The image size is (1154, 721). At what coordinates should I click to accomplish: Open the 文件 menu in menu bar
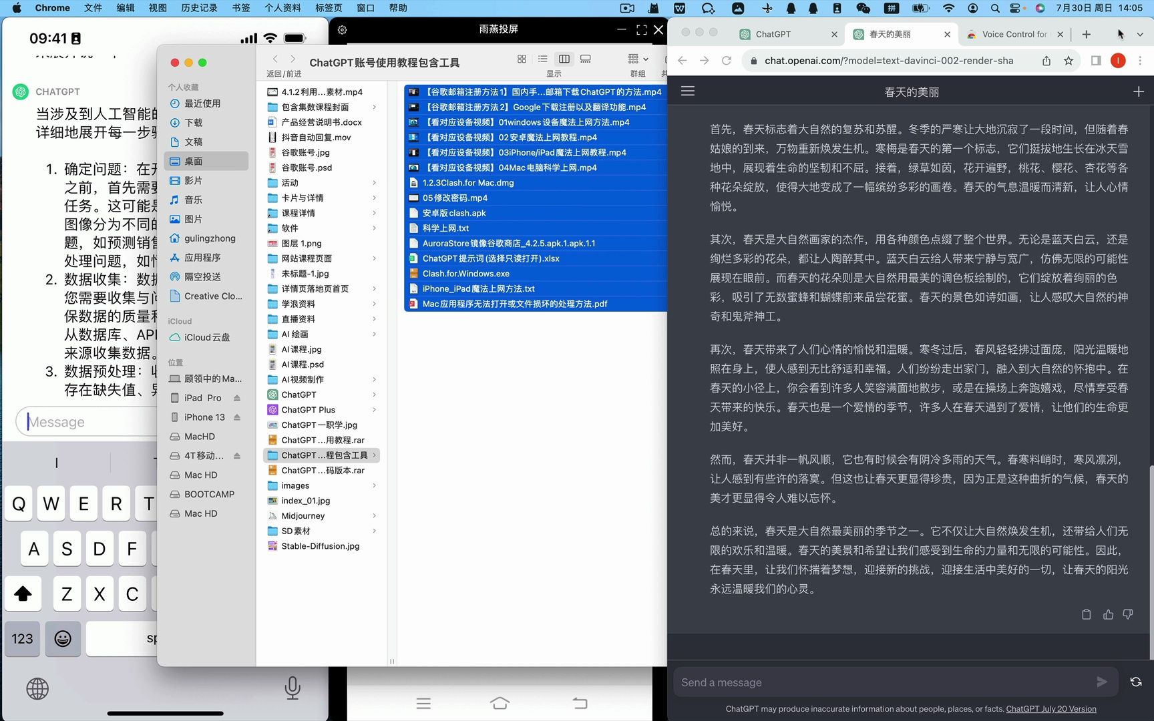pos(93,8)
